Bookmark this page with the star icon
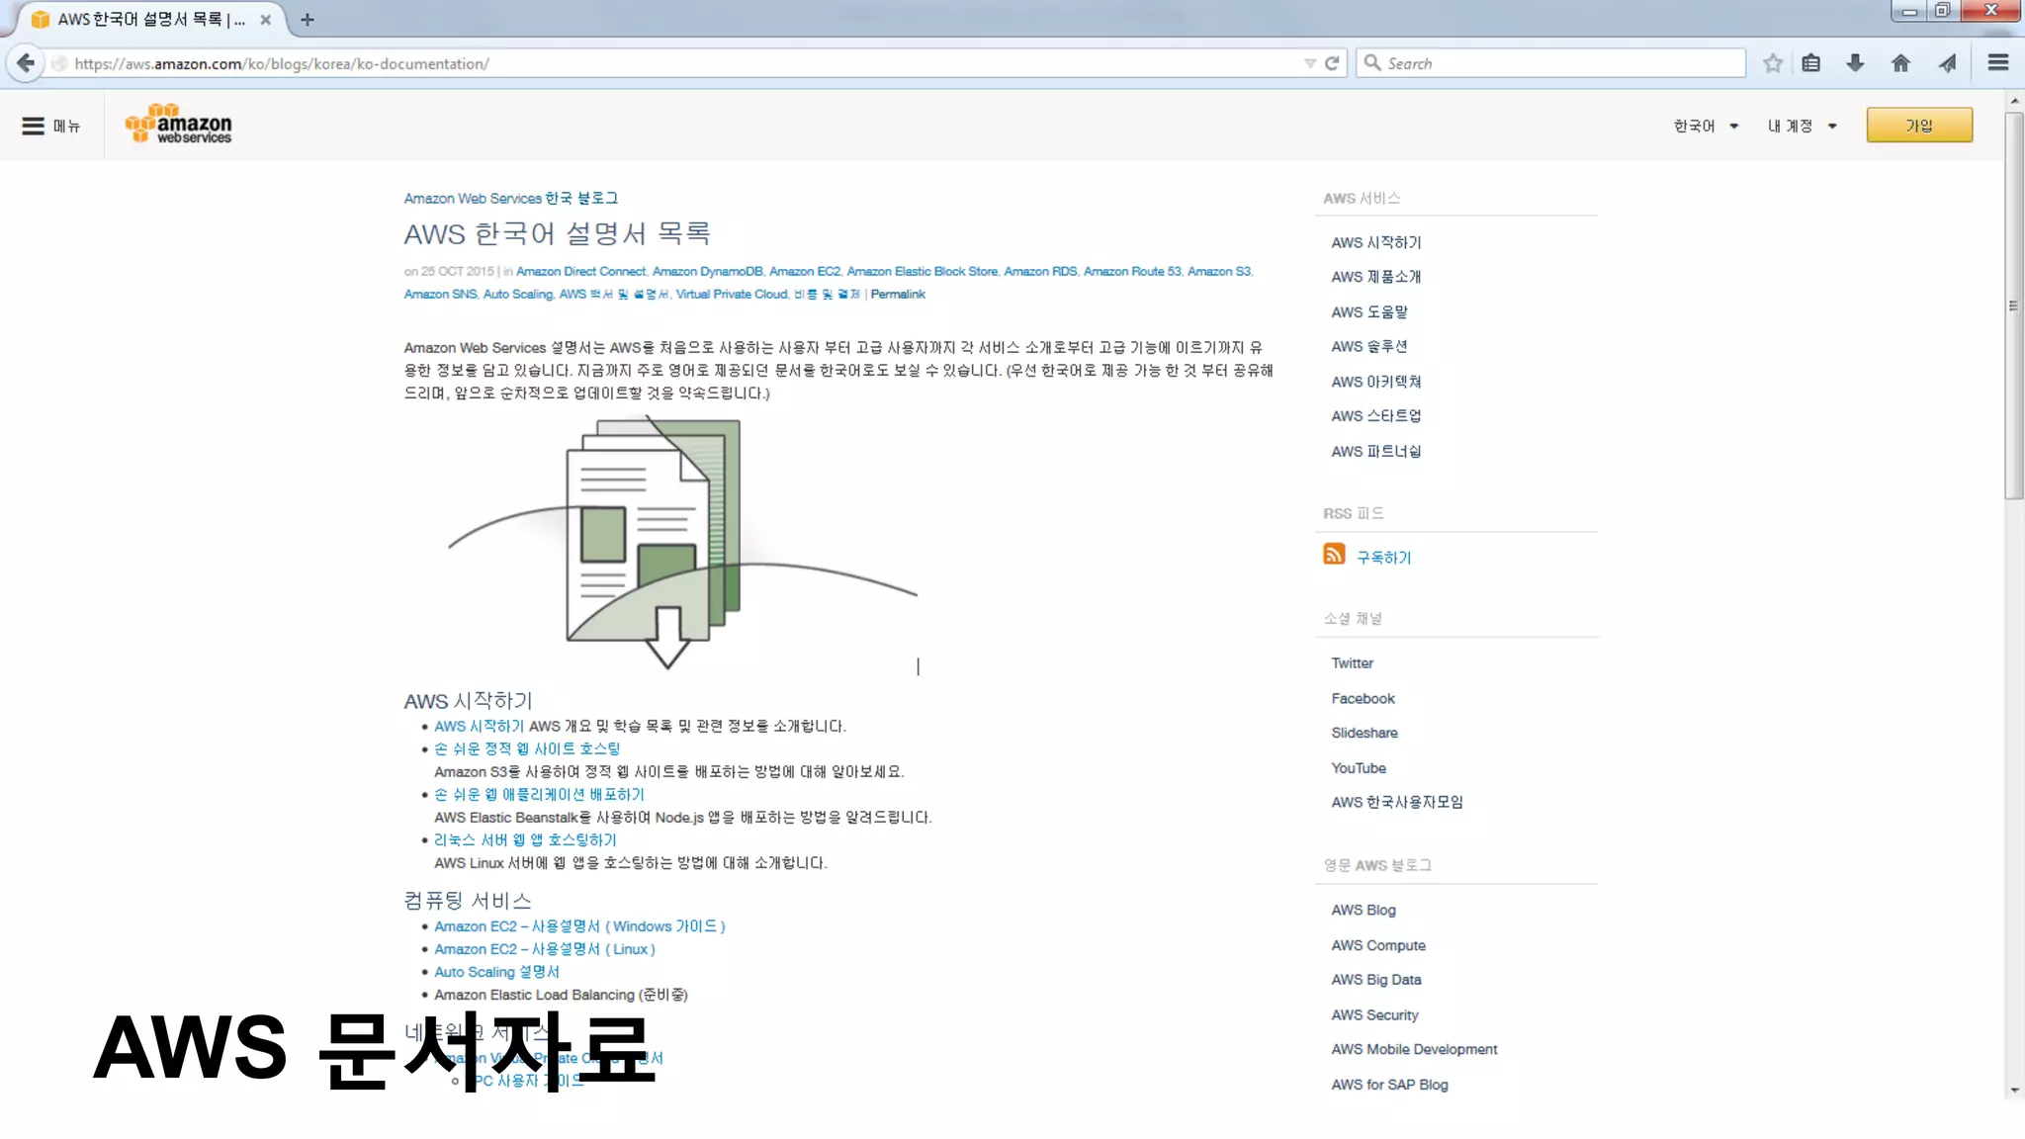2025x1139 pixels. [x=1773, y=63]
